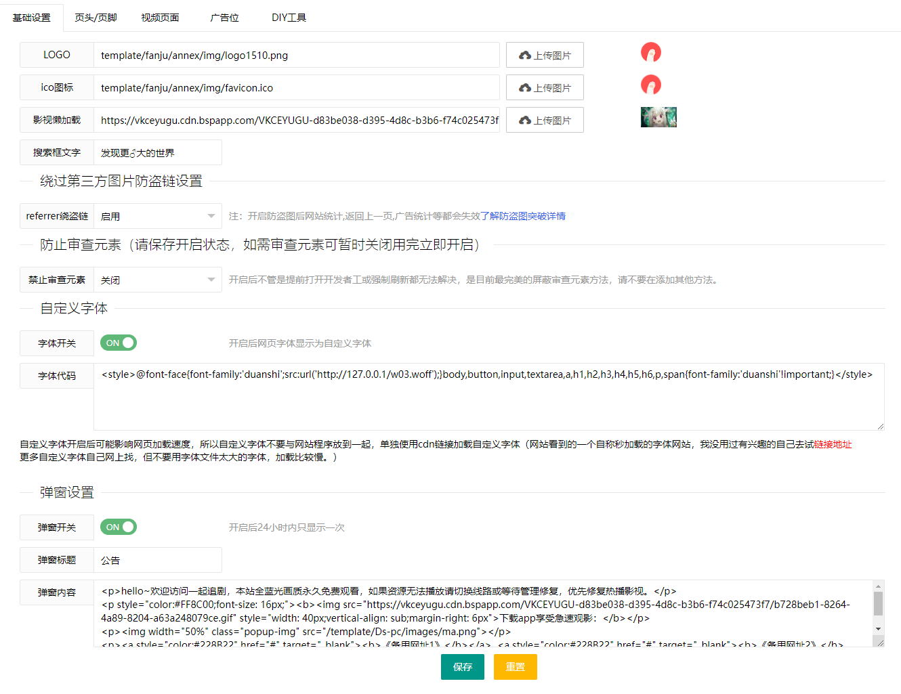Toggle the 字体开关 custom font switch
This screenshot has width=901, height=694.
click(x=119, y=343)
